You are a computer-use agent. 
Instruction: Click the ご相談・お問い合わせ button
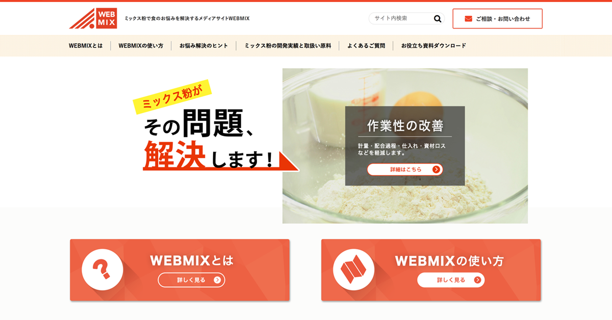tap(497, 19)
